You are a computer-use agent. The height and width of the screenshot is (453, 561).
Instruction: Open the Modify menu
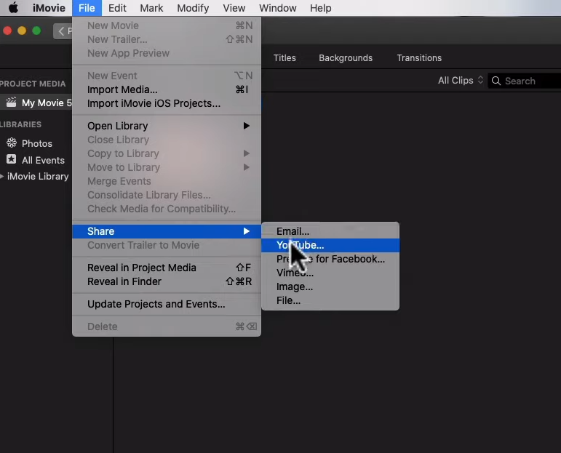coord(193,8)
